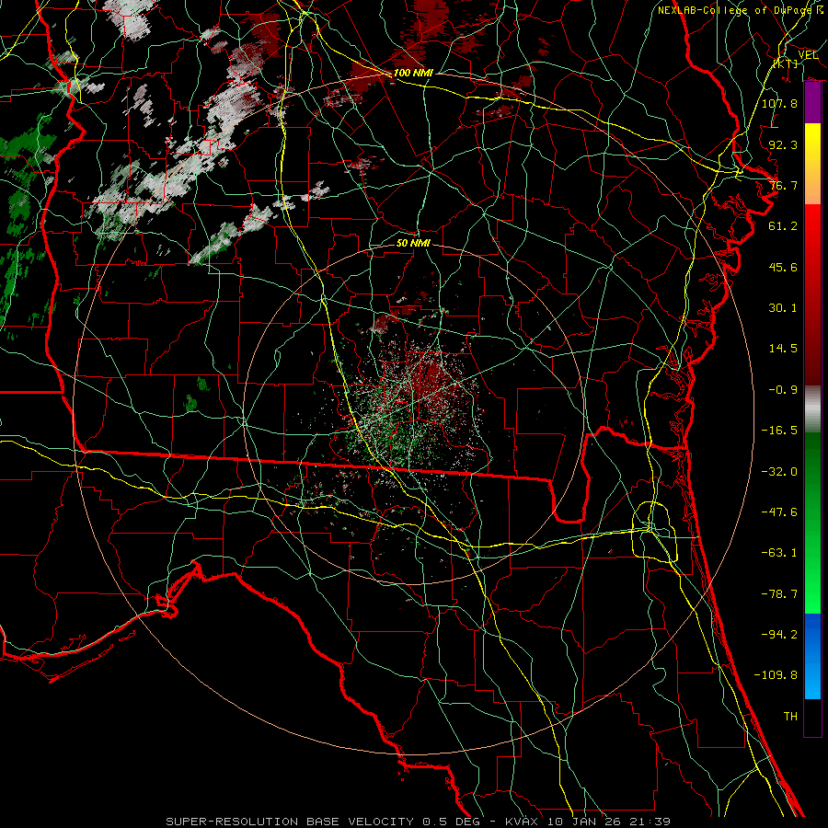Click the TH legend label
The image size is (828, 828).
(x=790, y=717)
